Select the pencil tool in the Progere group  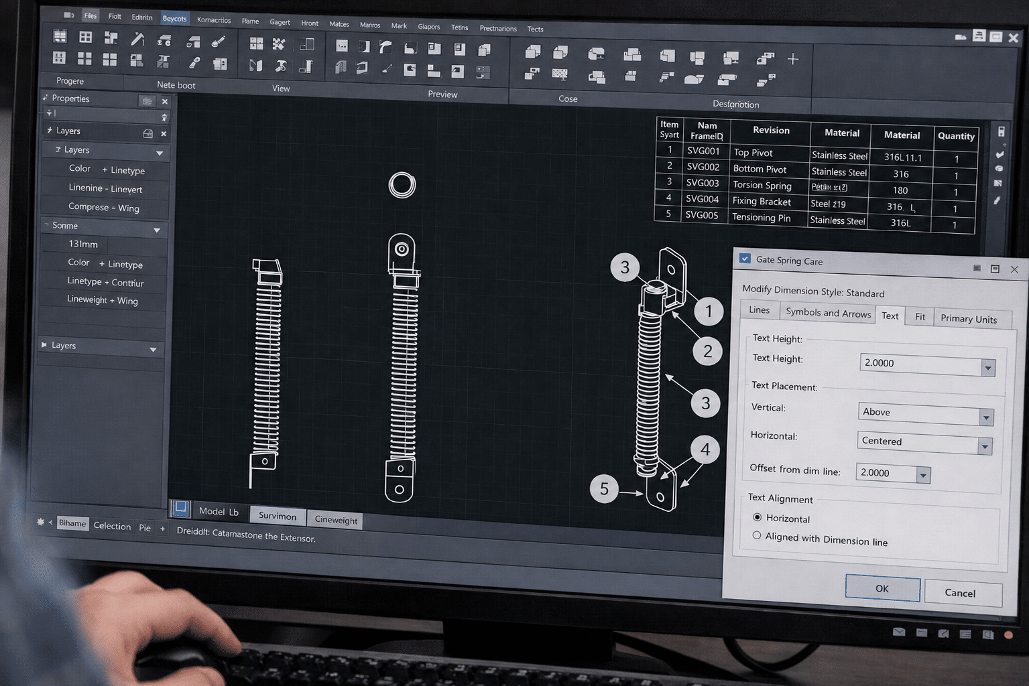(137, 39)
